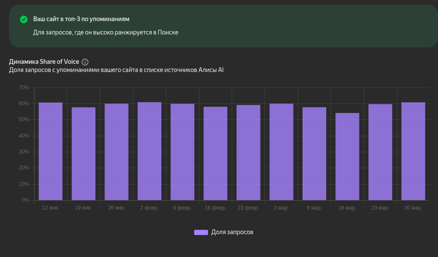The height and width of the screenshot is (257, 438).
Task: Select the bar for 19 янв.
Action: pyautogui.click(x=83, y=154)
